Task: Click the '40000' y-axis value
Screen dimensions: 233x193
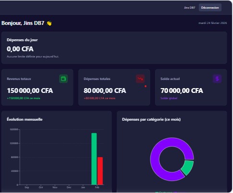Action: tap(14, 171)
